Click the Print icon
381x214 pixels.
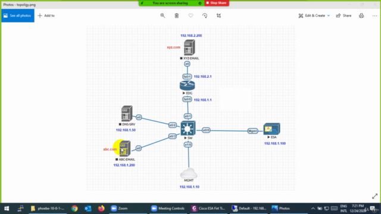pos(361,15)
